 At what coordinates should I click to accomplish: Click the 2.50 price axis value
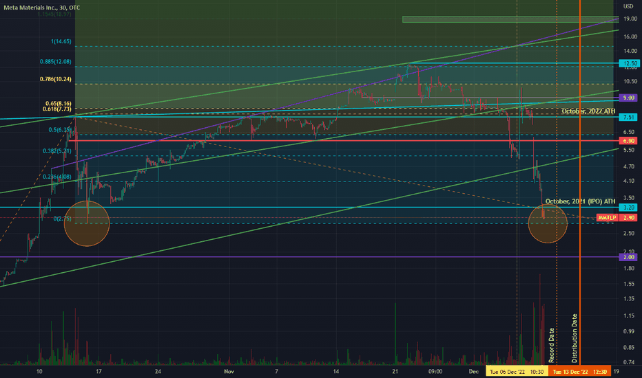coord(628,234)
